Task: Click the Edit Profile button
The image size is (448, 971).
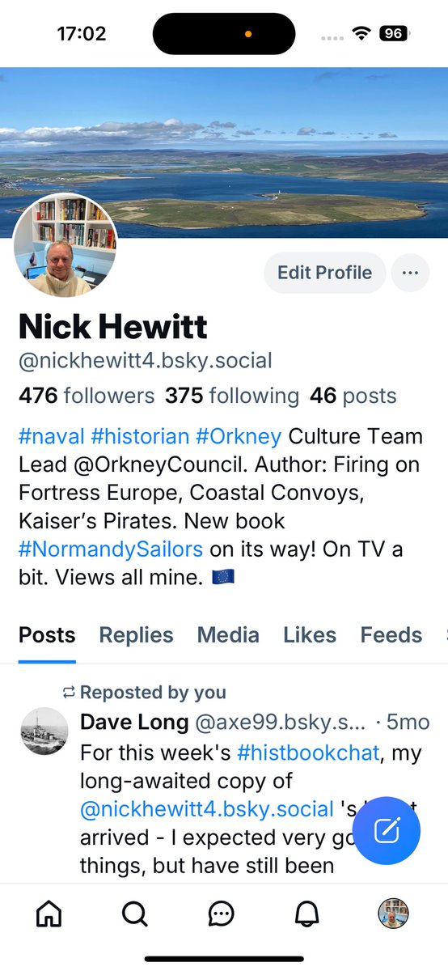Action: click(324, 273)
